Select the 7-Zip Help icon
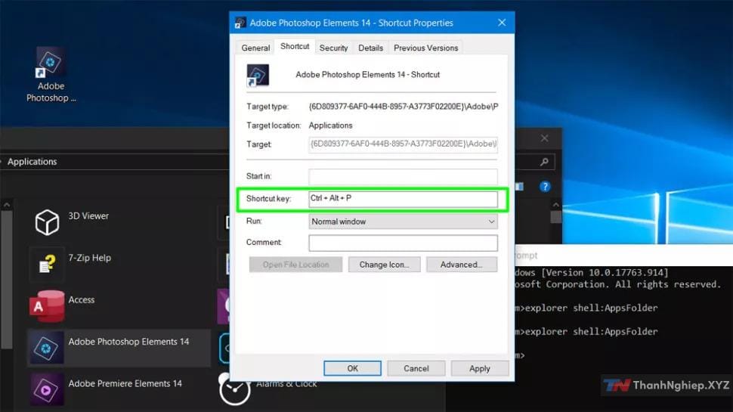Screen dimensions: 733x412 [47, 264]
